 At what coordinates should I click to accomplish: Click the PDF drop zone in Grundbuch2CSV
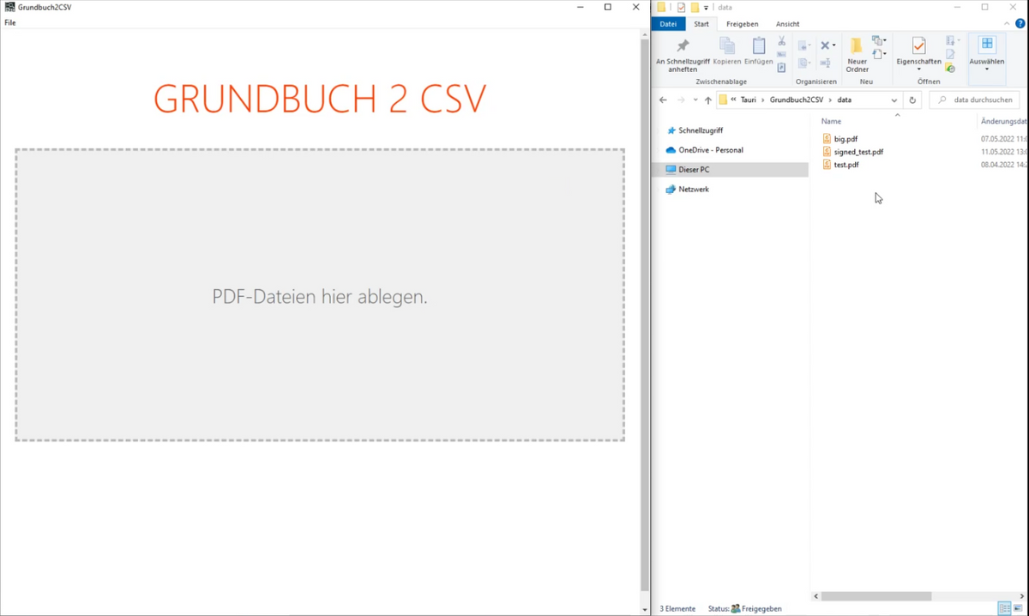coord(320,295)
